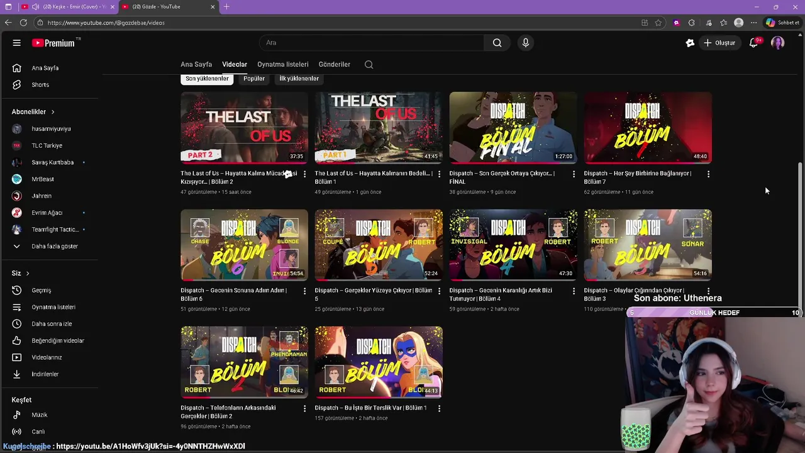Screen dimensions: 805x453
Task: Open options menu for Dispatch Bölüm 6
Action: [x=305, y=291]
